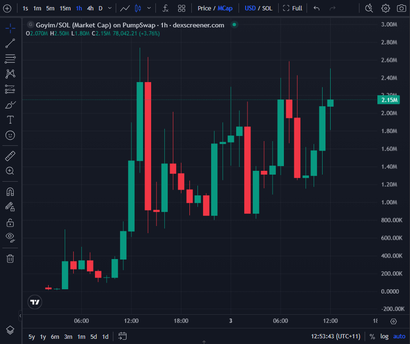This screenshot has height=344, width=410.
Task: Switch to the 1m interval in top bar
Action: point(37,8)
